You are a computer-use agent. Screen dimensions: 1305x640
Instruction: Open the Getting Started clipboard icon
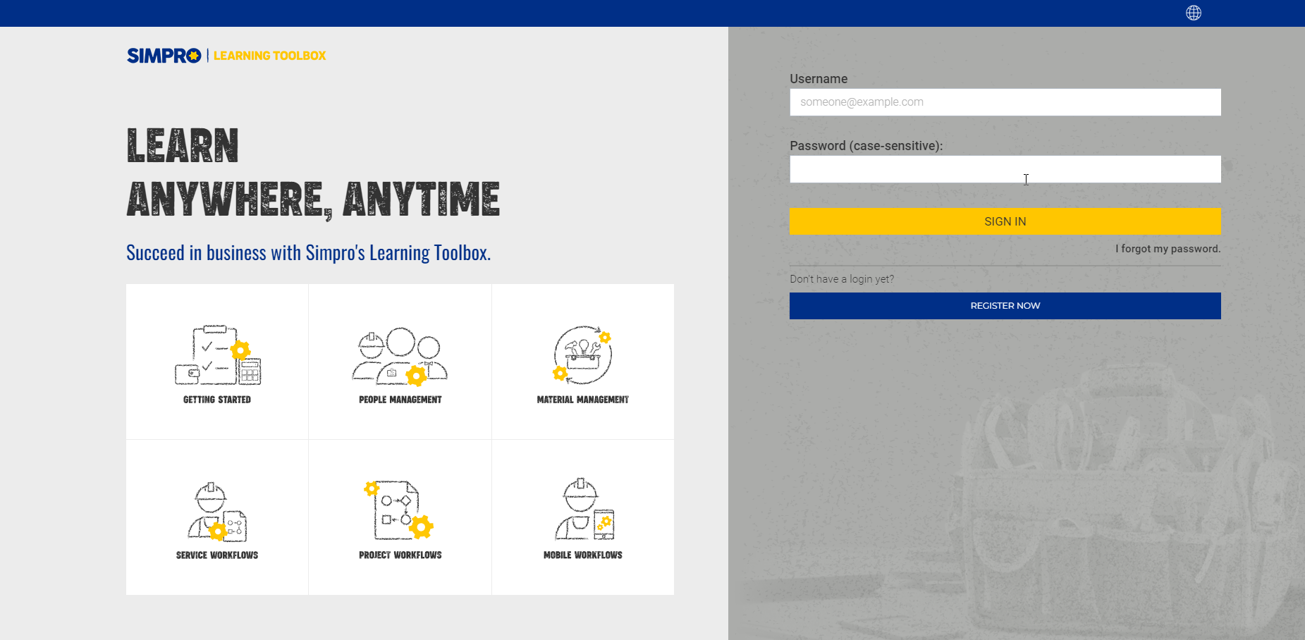point(218,355)
